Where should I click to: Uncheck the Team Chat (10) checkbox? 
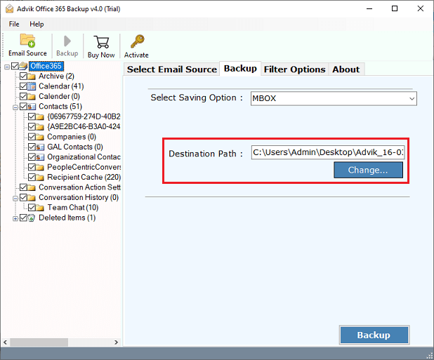(32, 208)
